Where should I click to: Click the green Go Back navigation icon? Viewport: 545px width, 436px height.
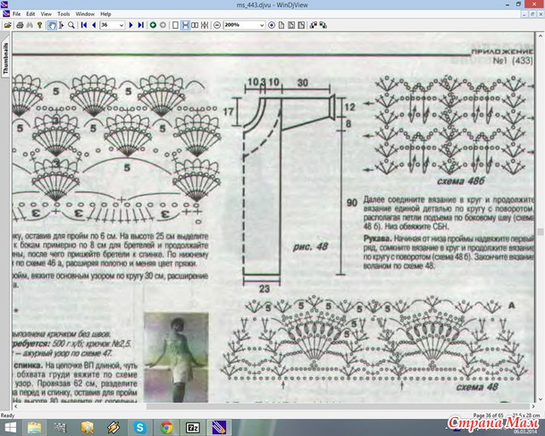152,25
